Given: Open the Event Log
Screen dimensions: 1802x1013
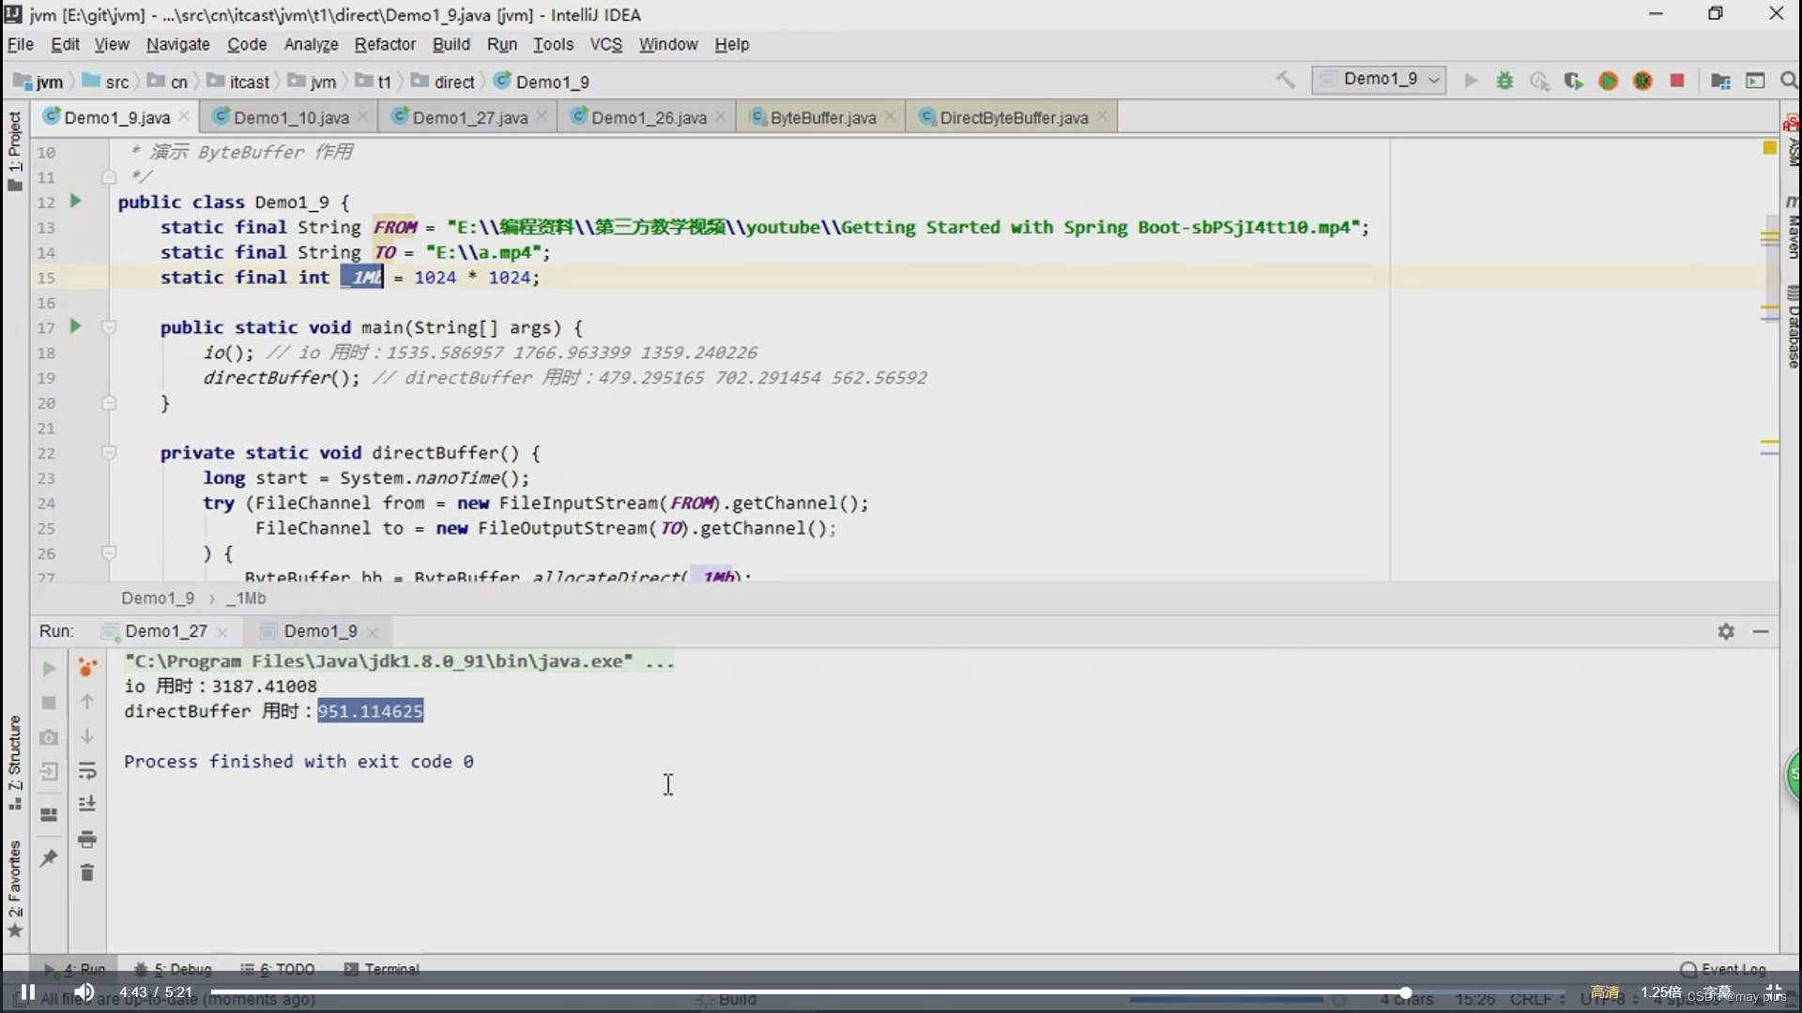Looking at the screenshot, I should pyautogui.click(x=1724, y=969).
